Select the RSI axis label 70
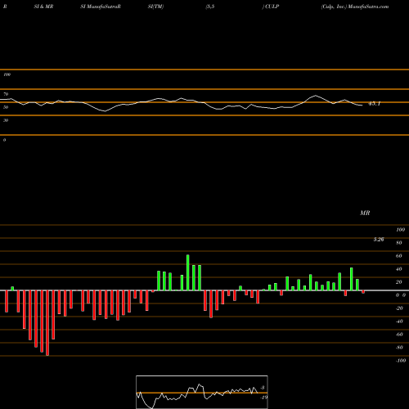This screenshot has height=409, width=409. 6,94
